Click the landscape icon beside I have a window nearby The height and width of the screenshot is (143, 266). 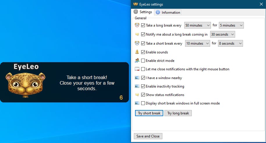point(137,78)
